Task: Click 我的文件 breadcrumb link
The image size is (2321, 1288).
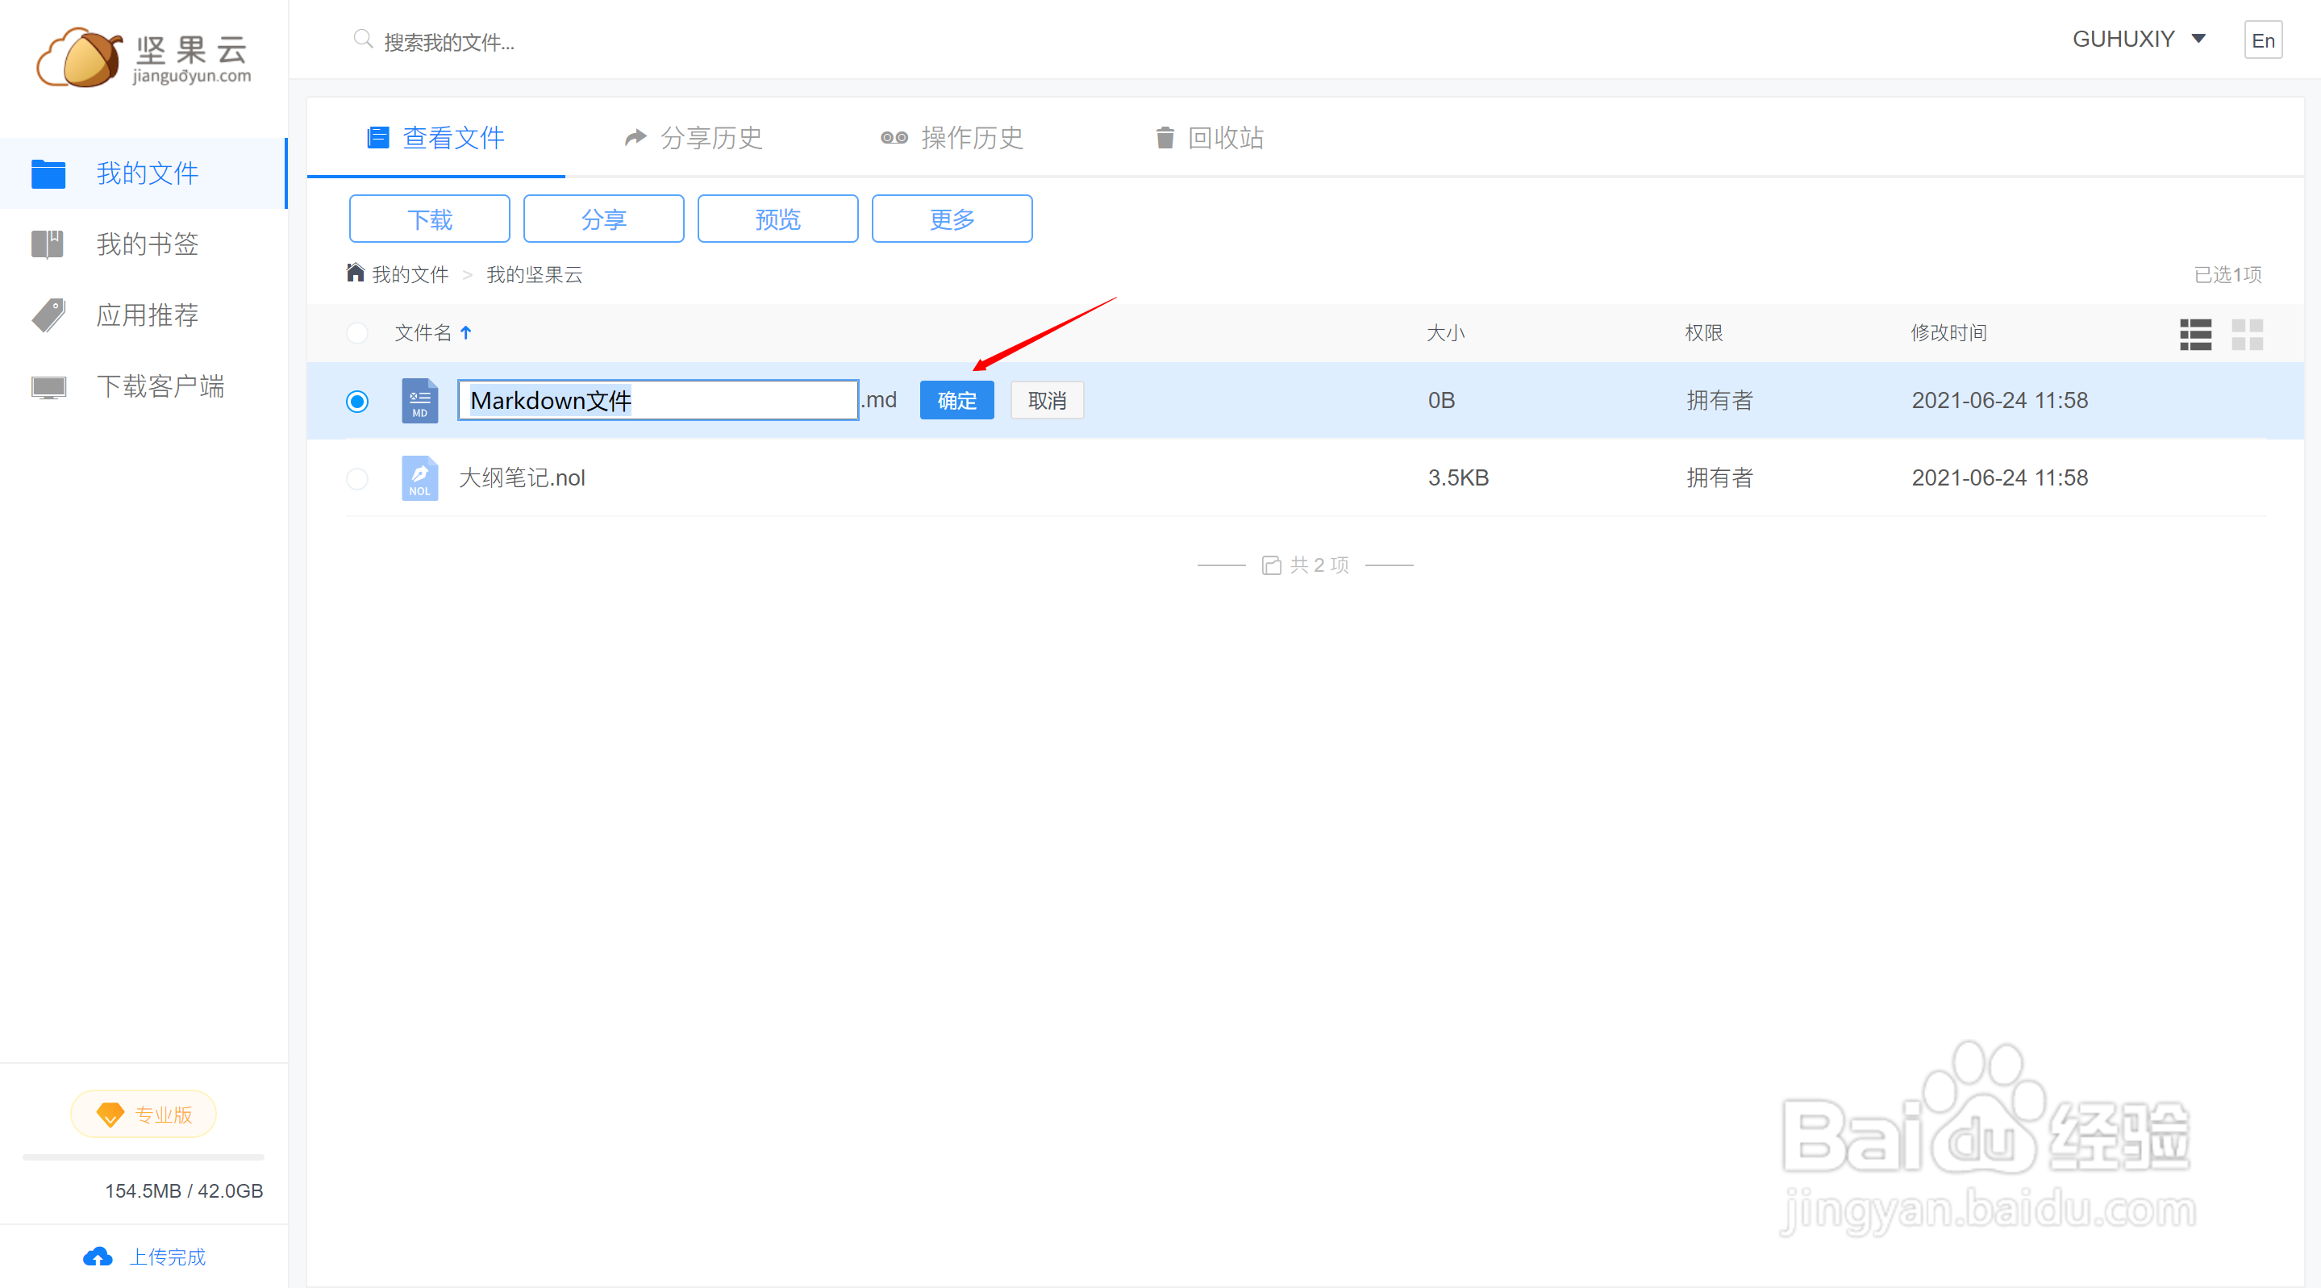Action: click(410, 274)
